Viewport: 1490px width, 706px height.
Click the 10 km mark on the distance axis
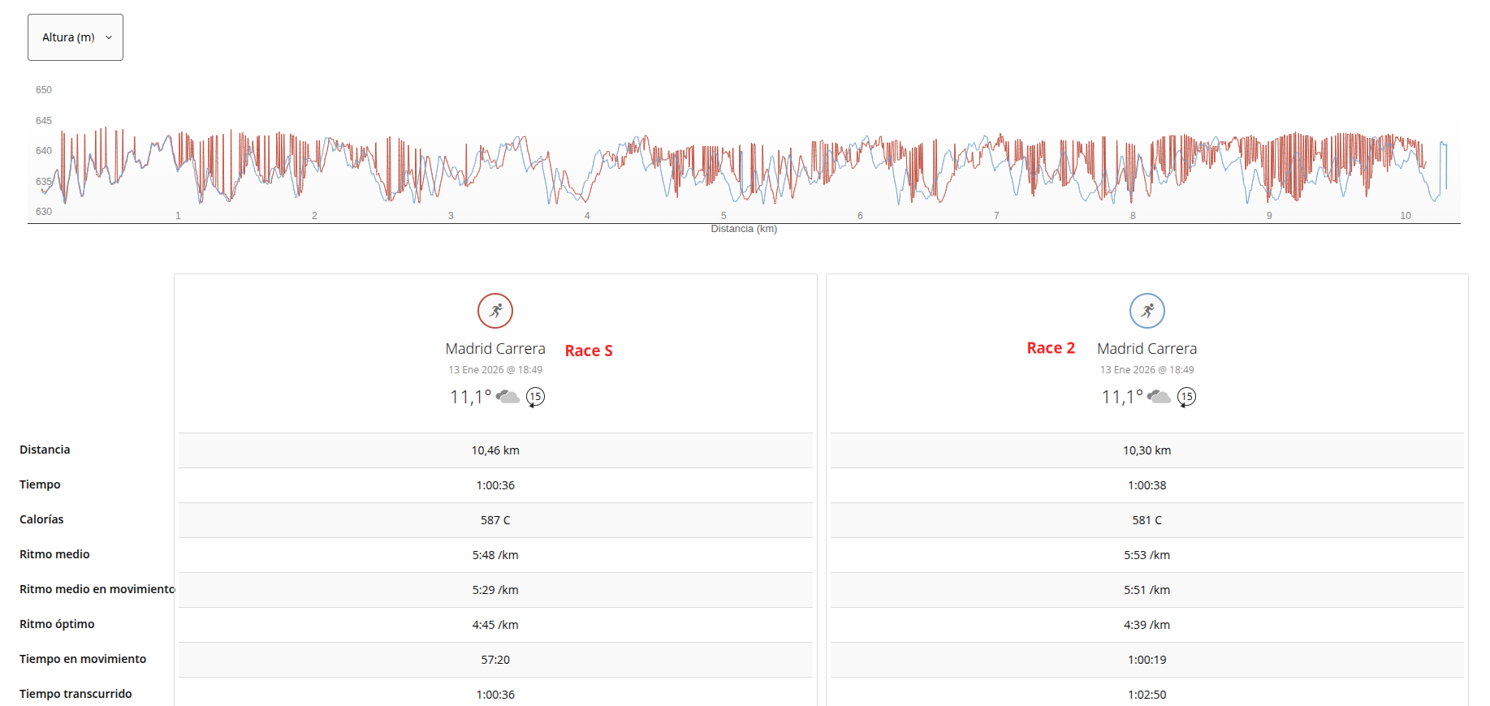click(x=1406, y=216)
